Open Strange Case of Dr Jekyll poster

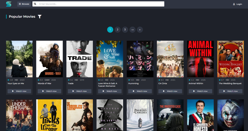[x=110, y=115]
